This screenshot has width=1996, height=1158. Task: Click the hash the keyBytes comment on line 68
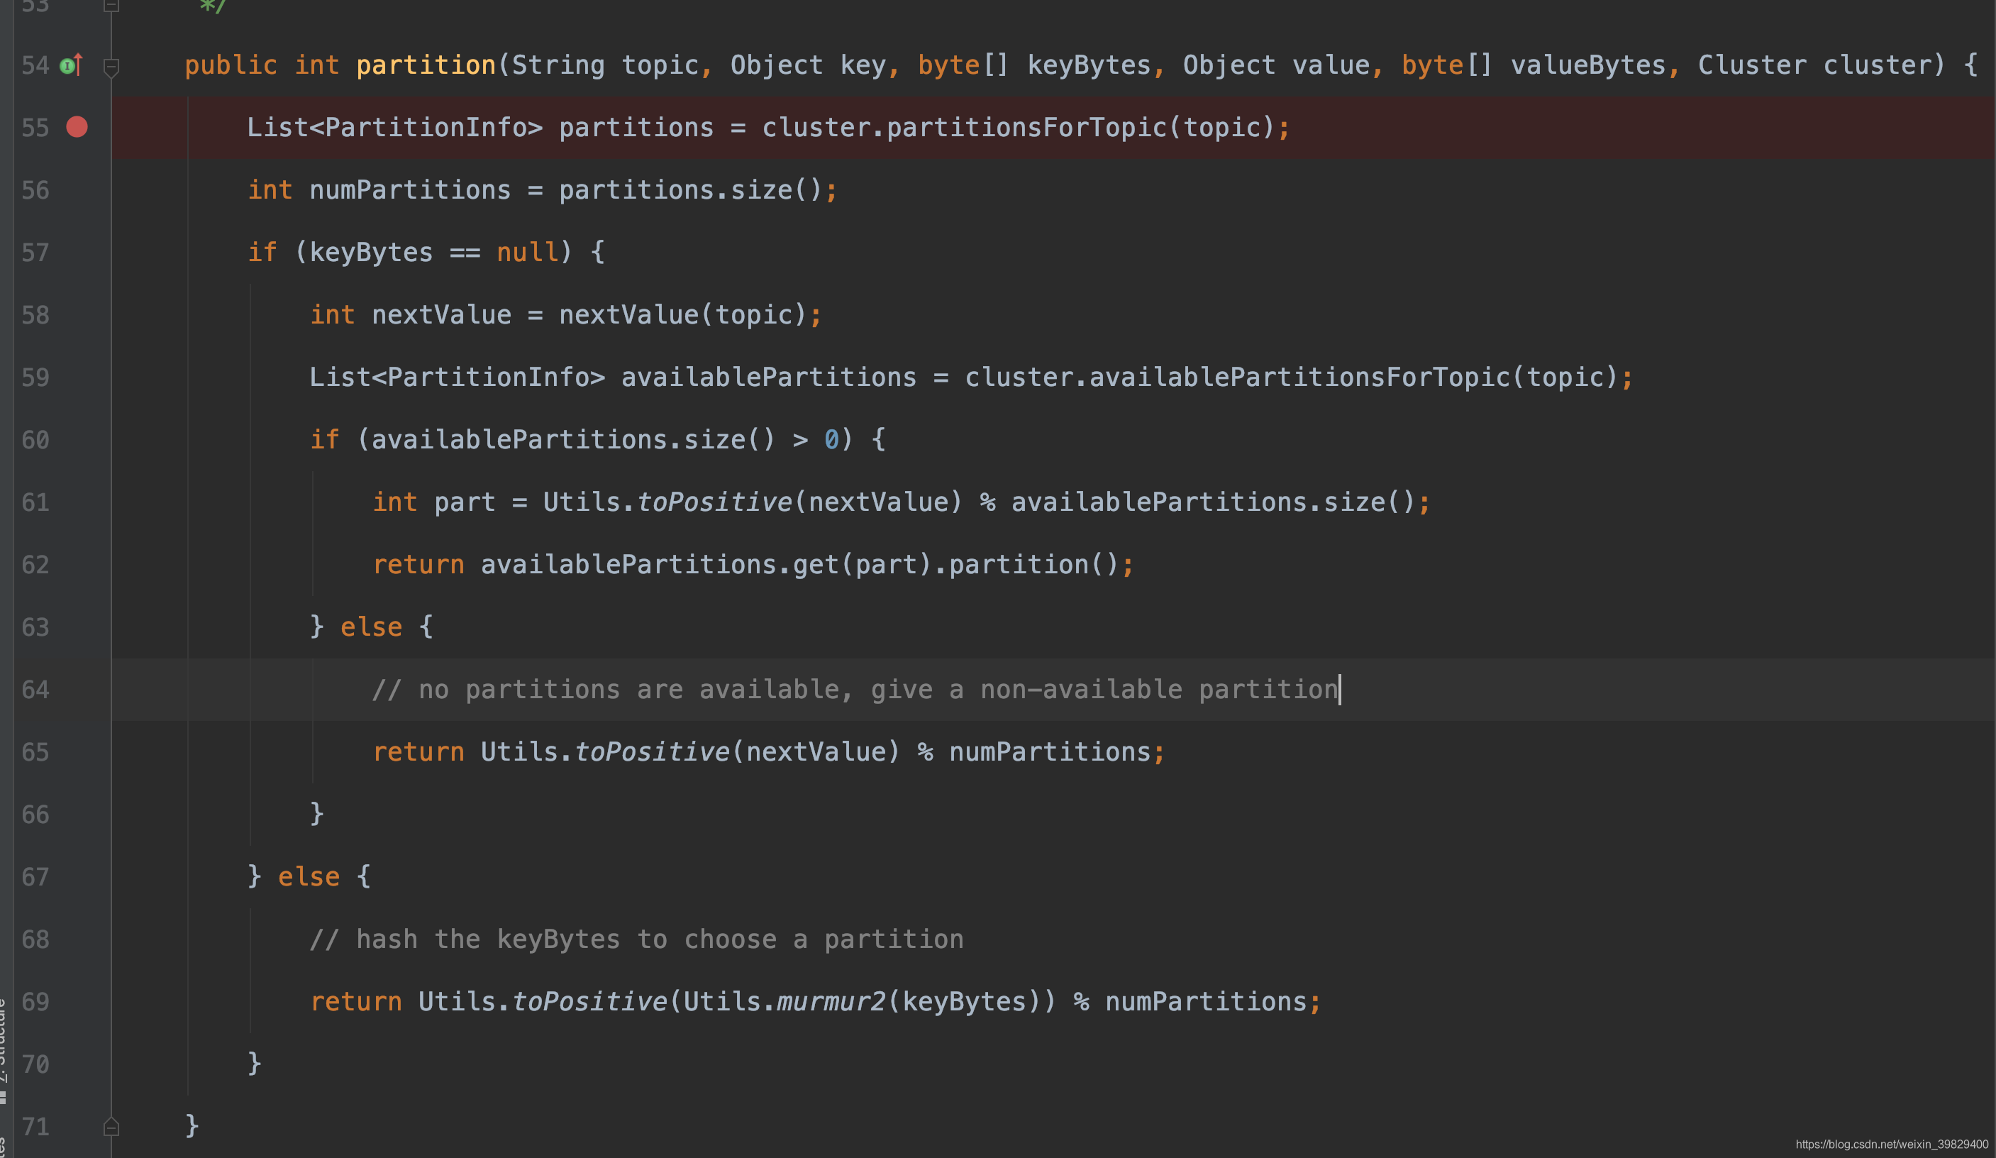[x=636, y=939]
